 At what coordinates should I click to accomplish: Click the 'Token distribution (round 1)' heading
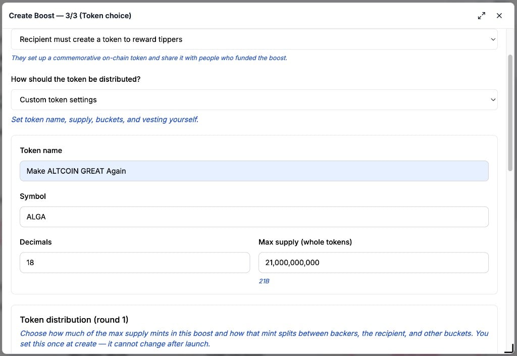(x=74, y=320)
